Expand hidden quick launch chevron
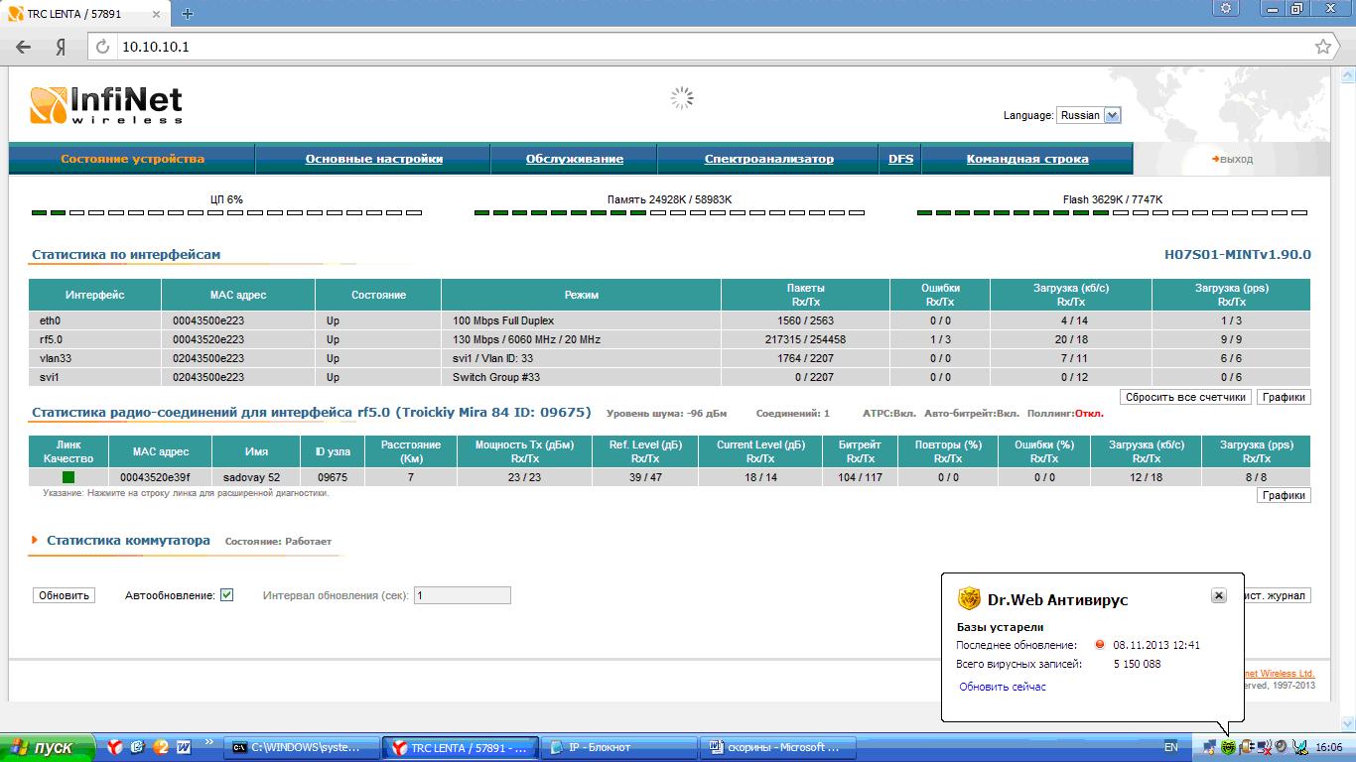The image size is (1356, 762). pos(209,741)
